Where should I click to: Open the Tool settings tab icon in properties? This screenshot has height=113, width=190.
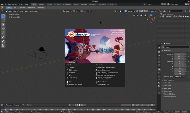pyautogui.click(x=159, y=48)
